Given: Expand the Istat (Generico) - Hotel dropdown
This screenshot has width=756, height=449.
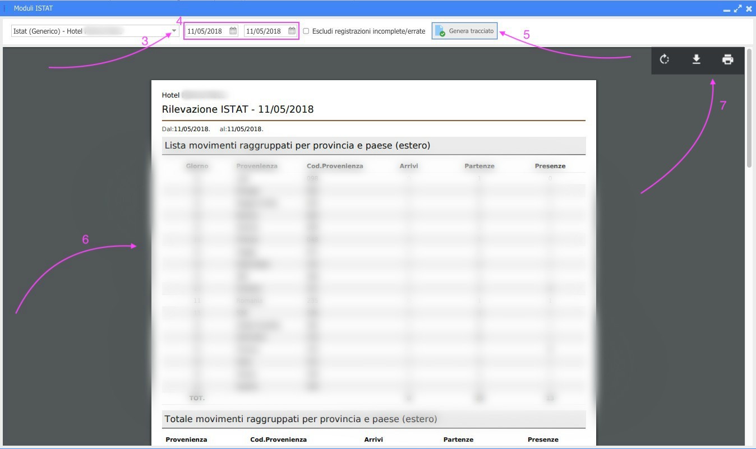Looking at the screenshot, I should tap(174, 31).
